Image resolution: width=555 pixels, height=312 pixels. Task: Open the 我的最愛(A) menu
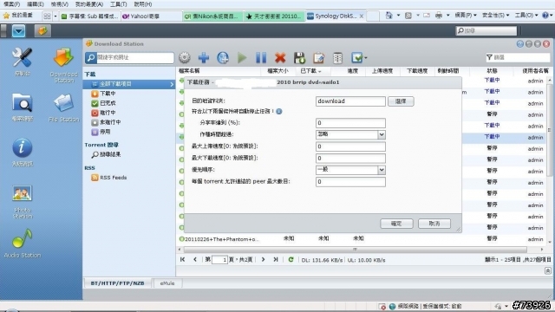pyautogui.click(x=88, y=4)
